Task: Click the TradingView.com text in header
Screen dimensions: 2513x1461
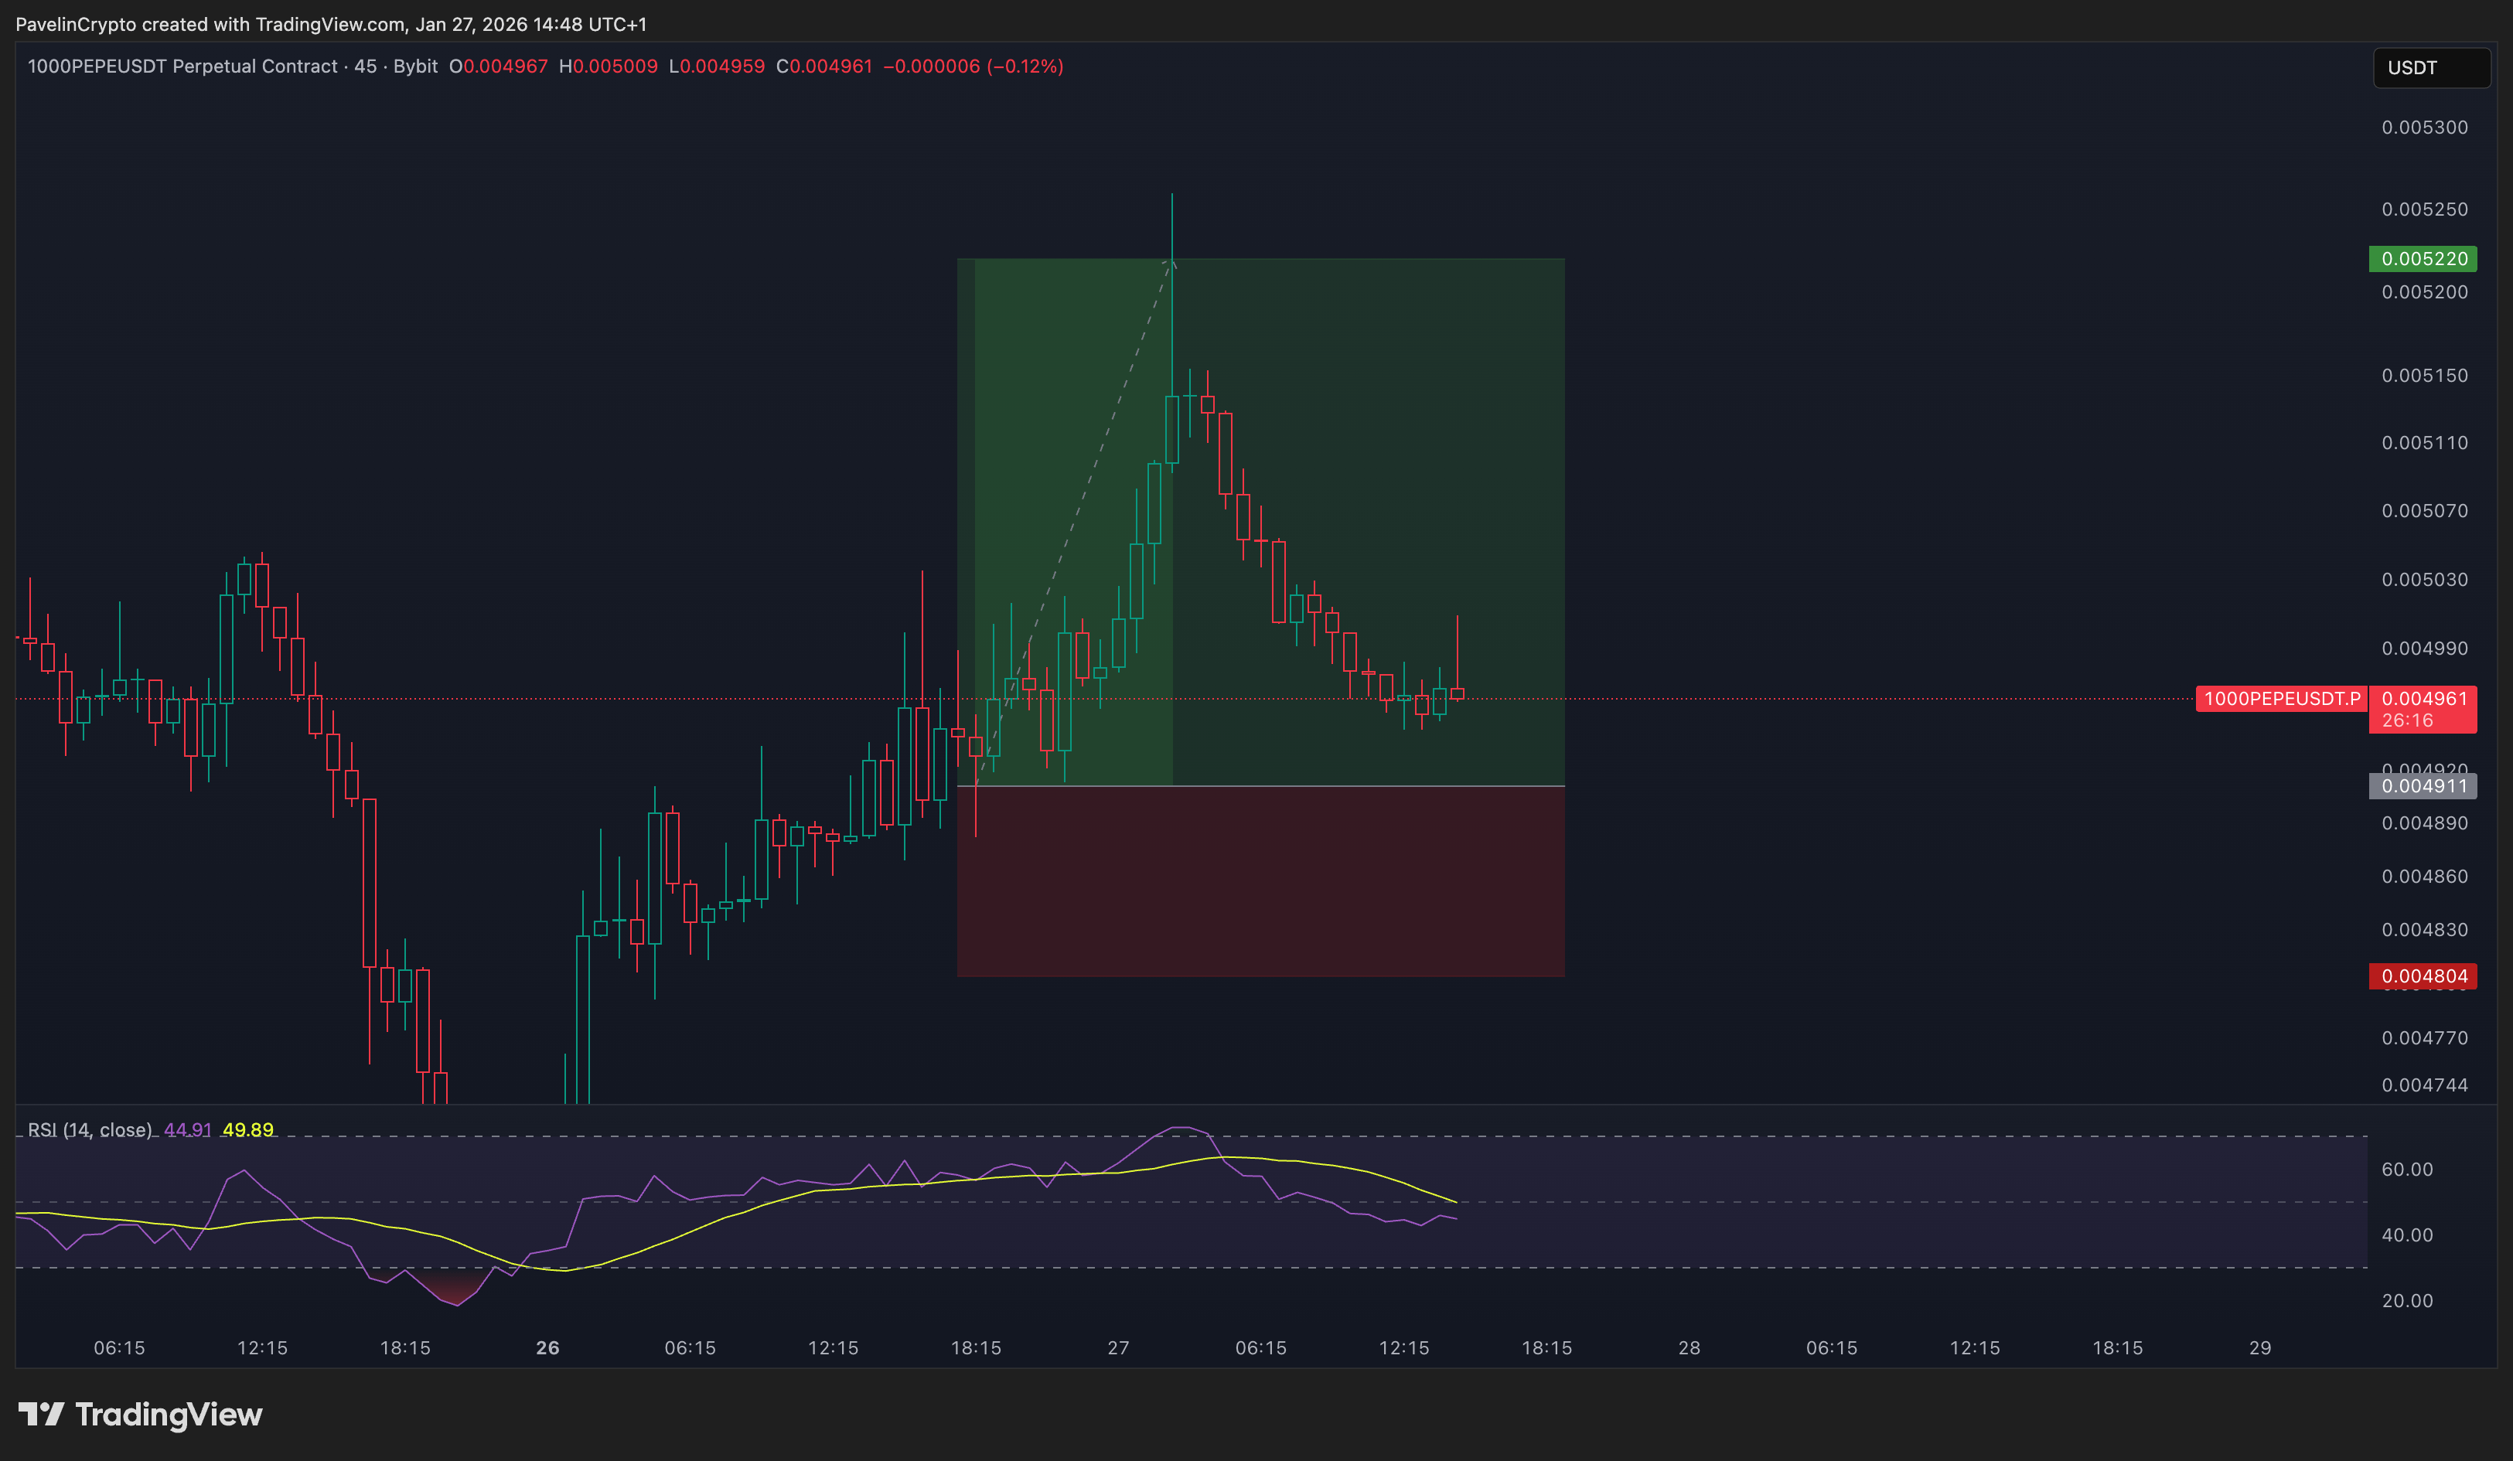Action: pyautogui.click(x=330, y=24)
